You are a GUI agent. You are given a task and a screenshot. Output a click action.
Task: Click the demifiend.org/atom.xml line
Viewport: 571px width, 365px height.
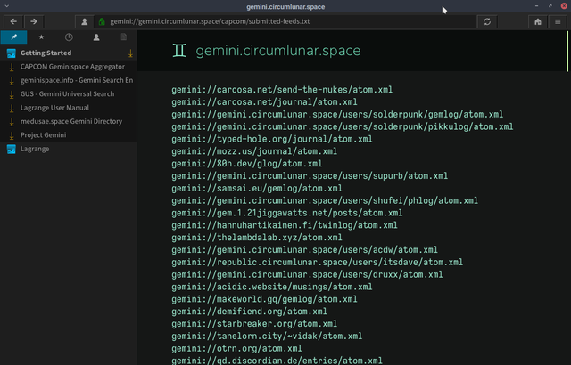(x=249, y=312)
